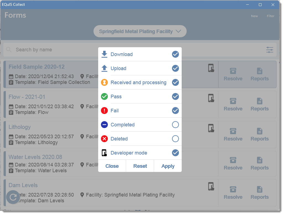Screen dimensions: 284x215
Task: Resolve the Field Sample 2020-12 form
Action: (233, 75)
